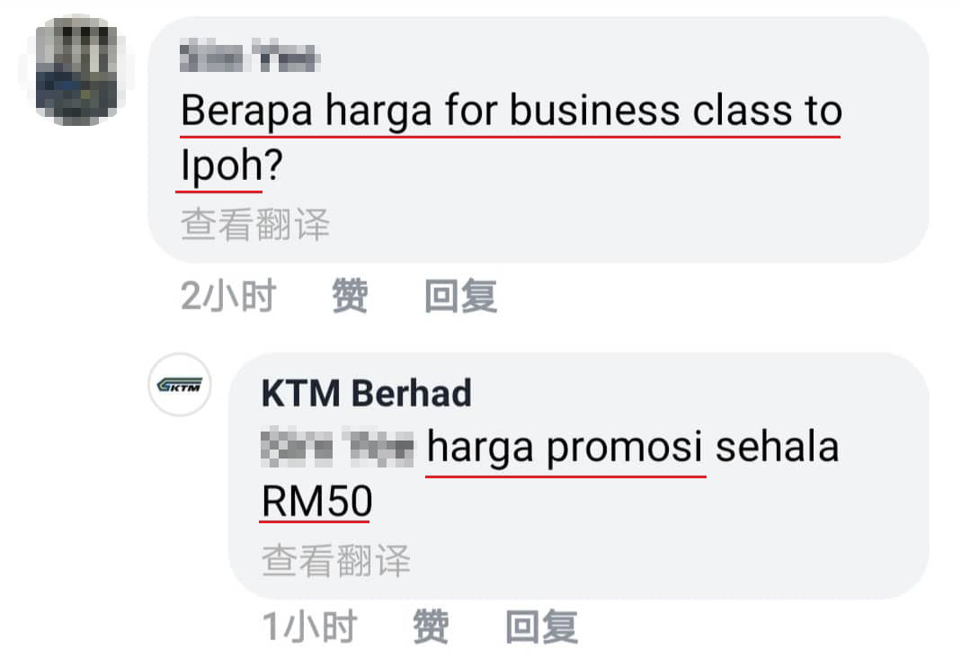The image size is (961, 659).
Task: Click the word 'Ipoh?' in the question
Action: (231, 165)
